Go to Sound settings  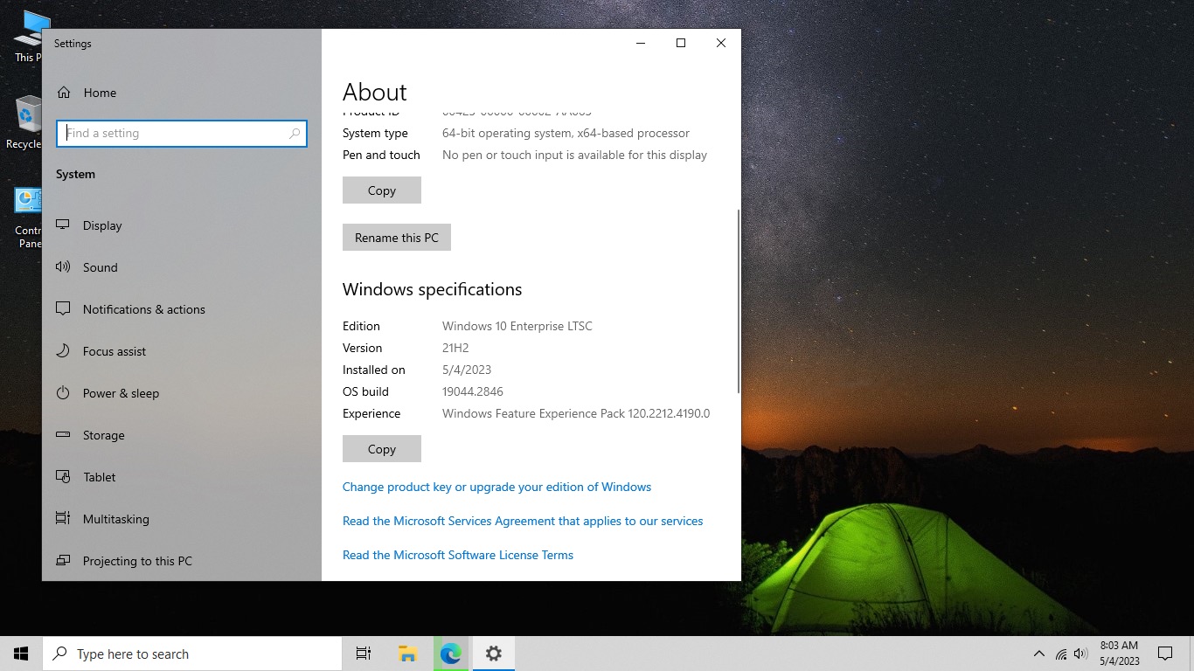pyautogui.click(x=182, y=267)
